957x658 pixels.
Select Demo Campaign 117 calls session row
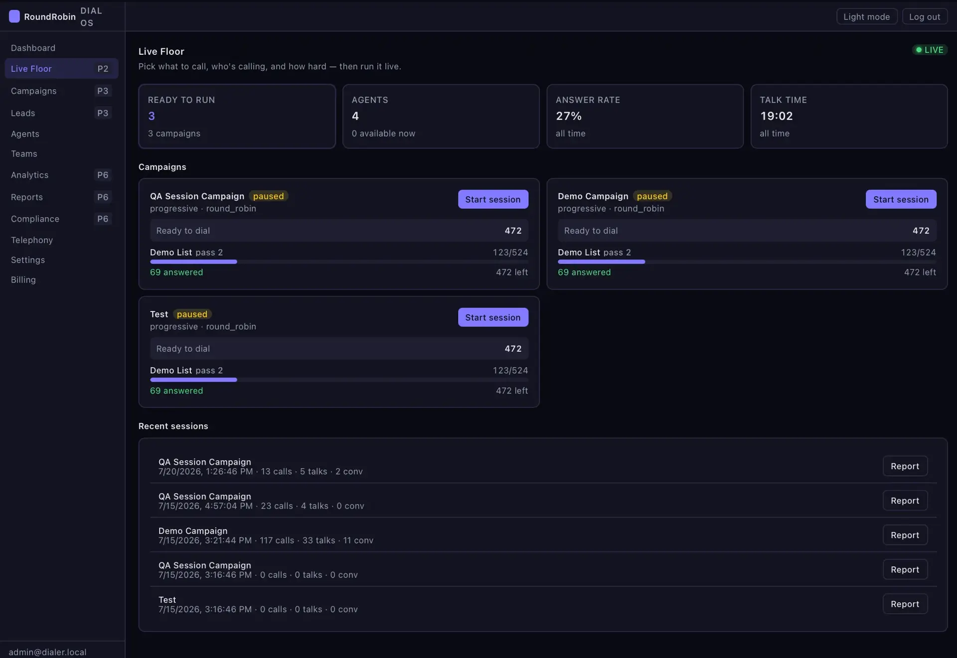coord(543,535)
